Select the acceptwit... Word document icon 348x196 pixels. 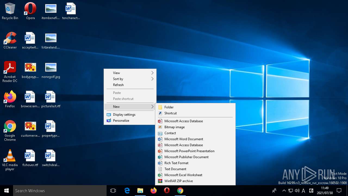(30, 41)
